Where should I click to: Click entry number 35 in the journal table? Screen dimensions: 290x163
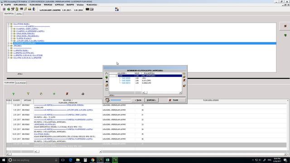pyautogui.click(x=142, y=134)
